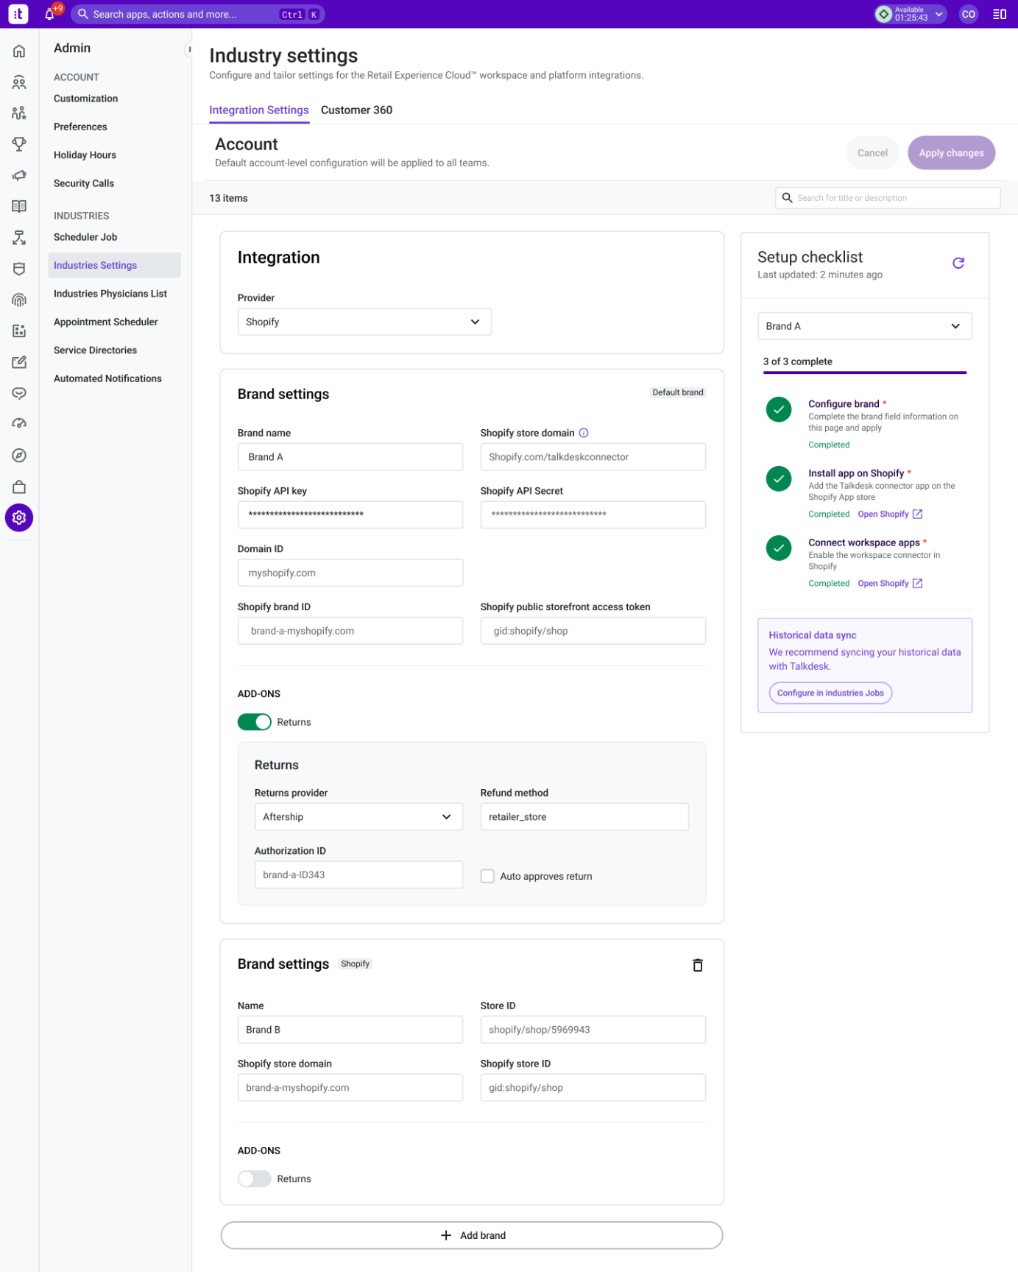The height and width of the screenshot is (1272, 1018).
Task: Open the fingerprint icon in the sidebar
Action: pyautogui.click(x=19, y=300)
